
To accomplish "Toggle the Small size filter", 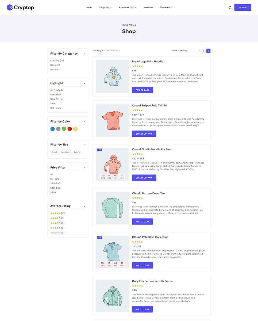I will coord(55,152).
